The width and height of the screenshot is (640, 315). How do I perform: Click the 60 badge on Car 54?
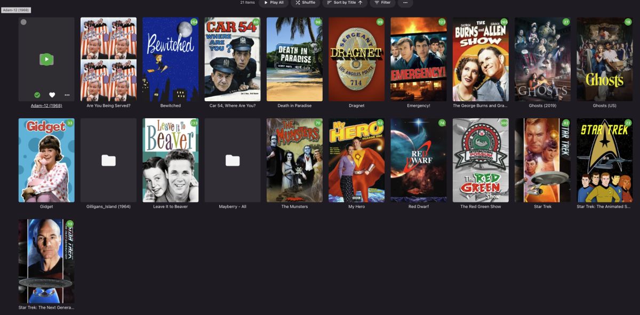point(256,22)
